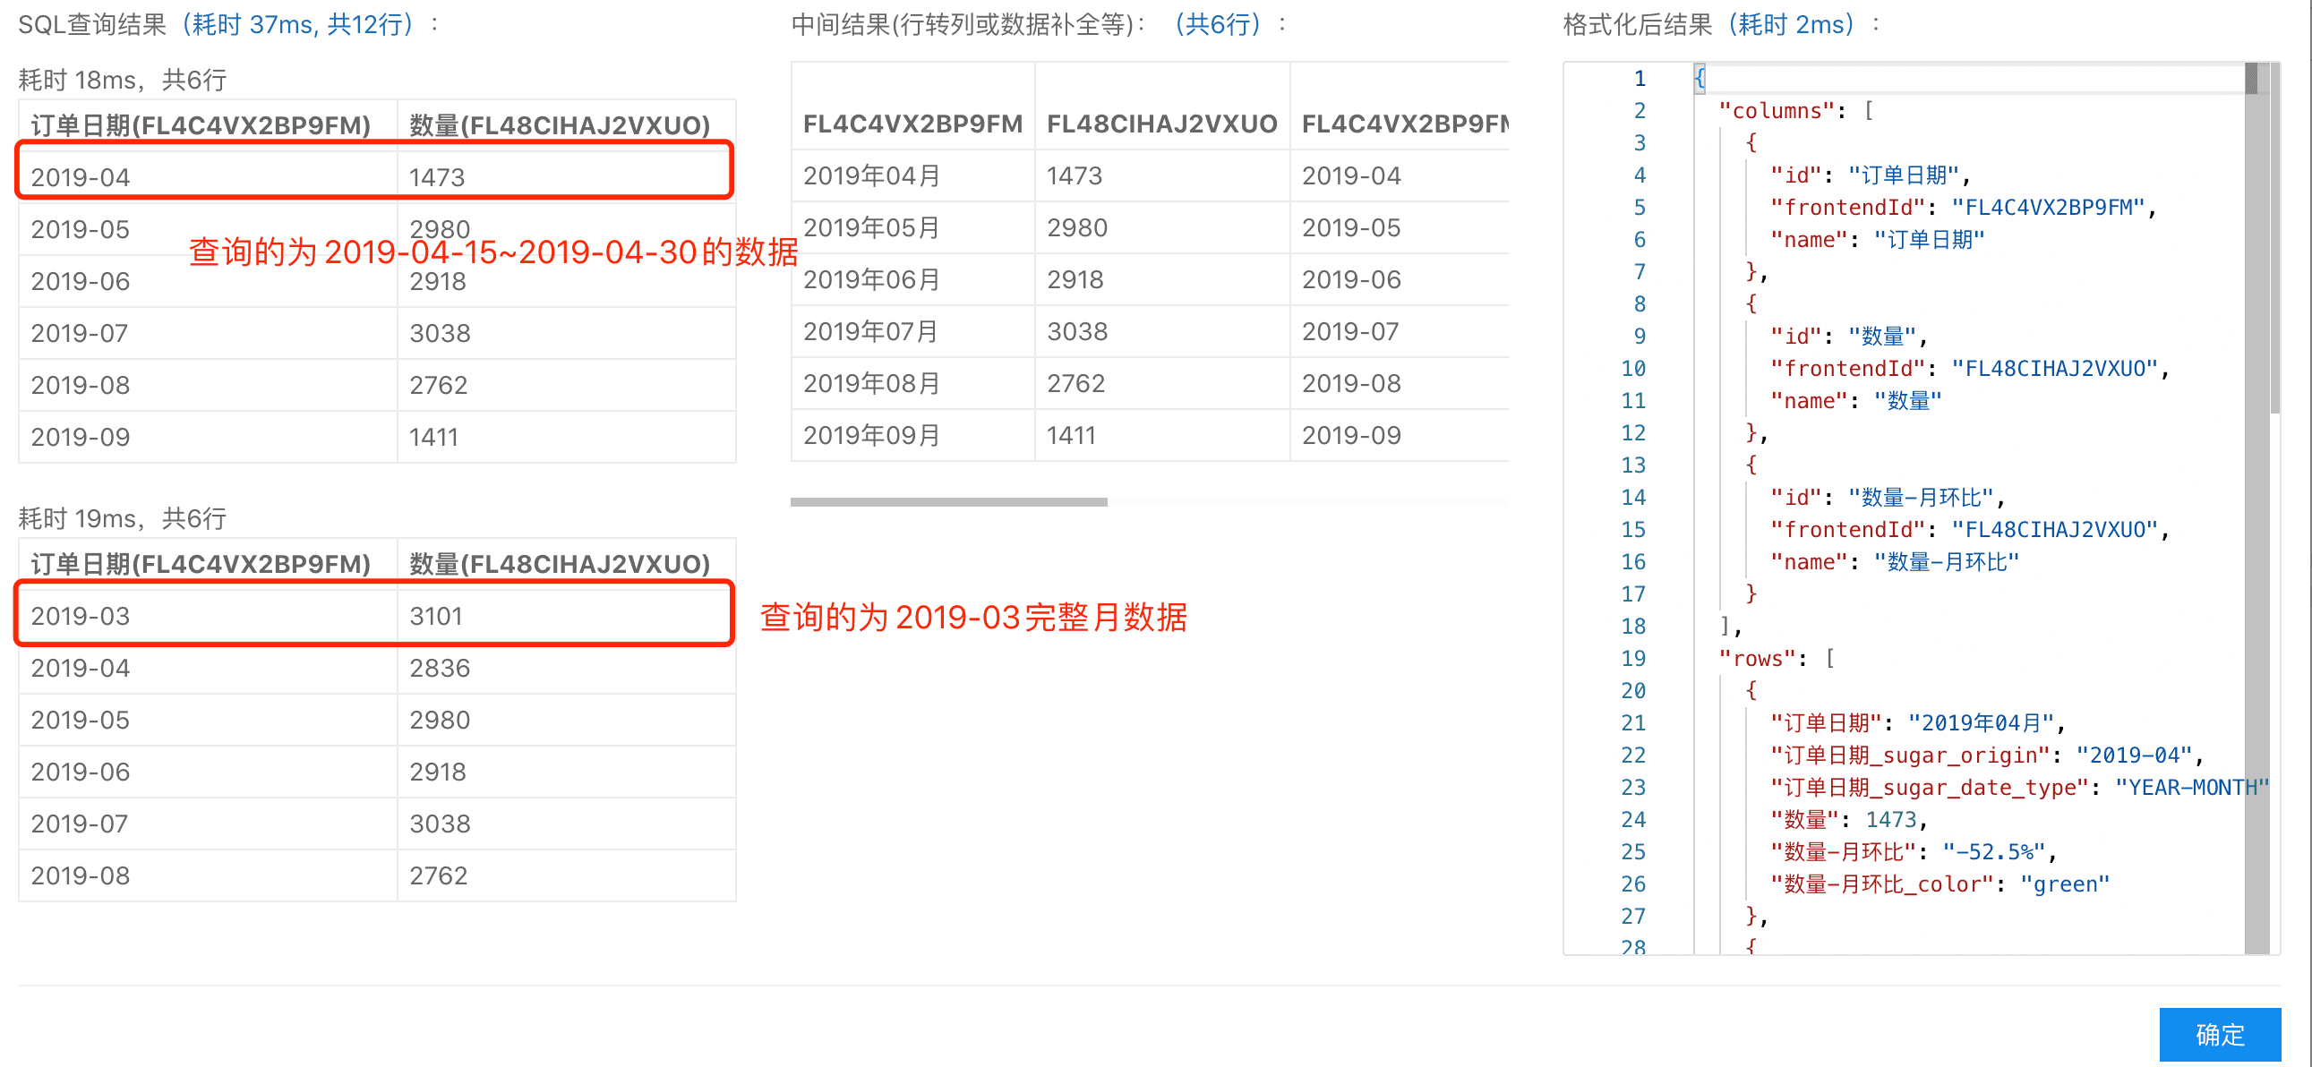
Task: Click the horizontal scrollbar under the intermediate results table
Action: click(x=948, y=501)
